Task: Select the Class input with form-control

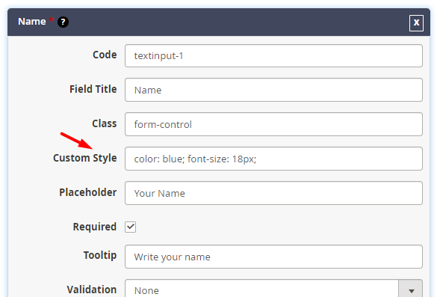Action: point(273,124)
